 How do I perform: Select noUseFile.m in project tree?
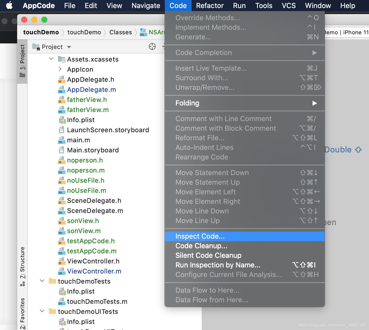click(x=86, y=190)
